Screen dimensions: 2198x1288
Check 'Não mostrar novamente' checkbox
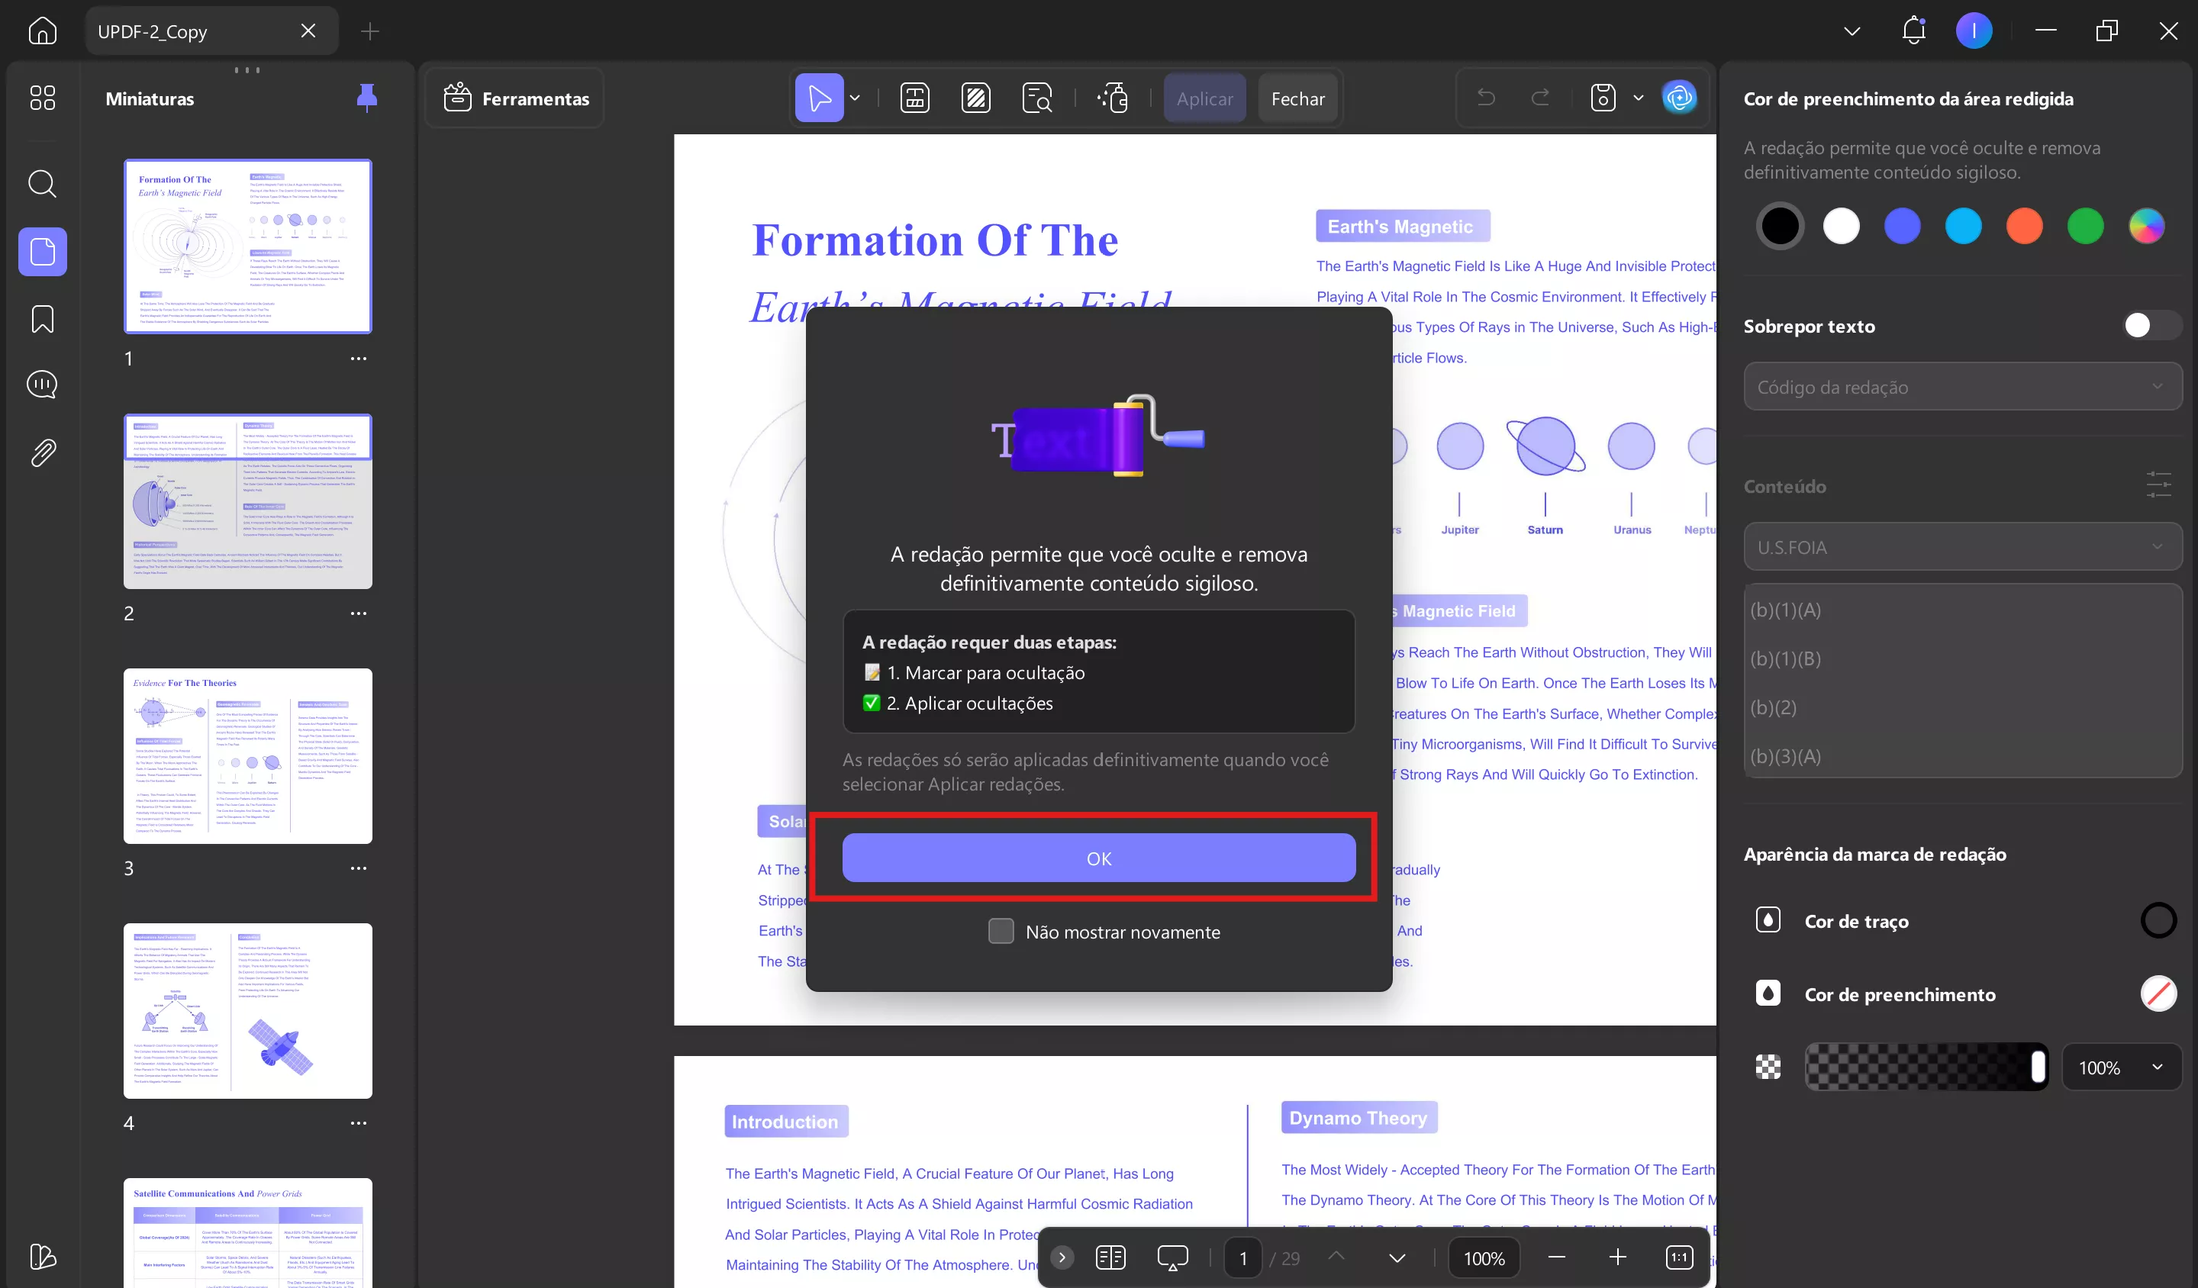(1001, 932)
